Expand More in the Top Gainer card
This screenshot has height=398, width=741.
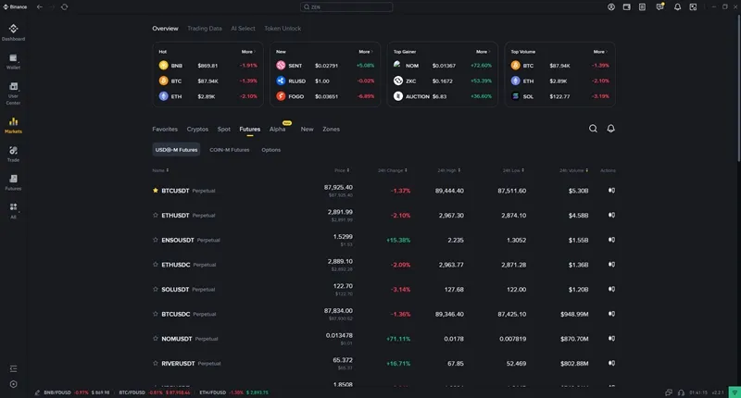click(483, 52)
